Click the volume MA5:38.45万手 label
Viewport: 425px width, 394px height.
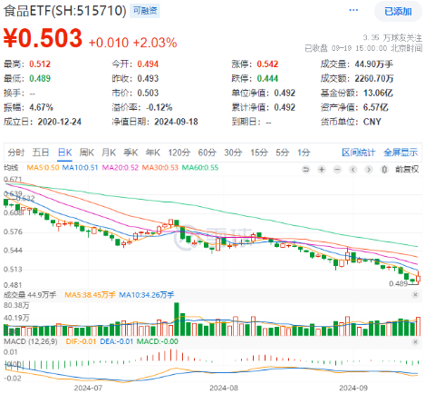point(90,295)
